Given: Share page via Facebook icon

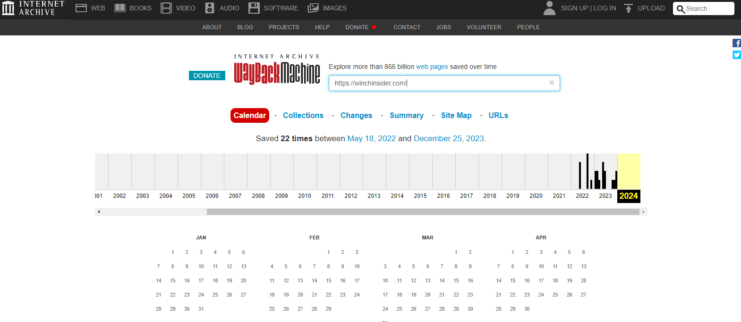Looking at the screenshot, I should point(736,43).
